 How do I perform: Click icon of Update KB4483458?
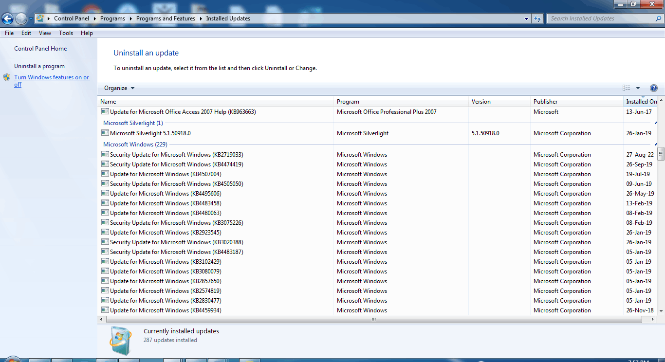pos(105,203)
